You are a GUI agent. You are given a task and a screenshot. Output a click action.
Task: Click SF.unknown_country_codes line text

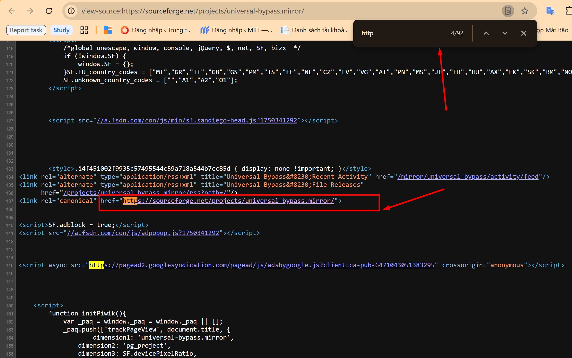[x=150, y=80]
